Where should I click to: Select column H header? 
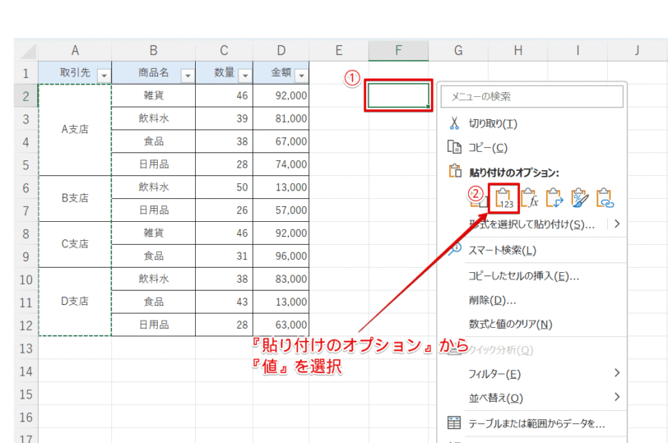(x=518, y=51)
